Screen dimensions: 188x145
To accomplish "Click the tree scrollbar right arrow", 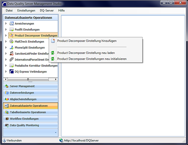I will 55,79.
